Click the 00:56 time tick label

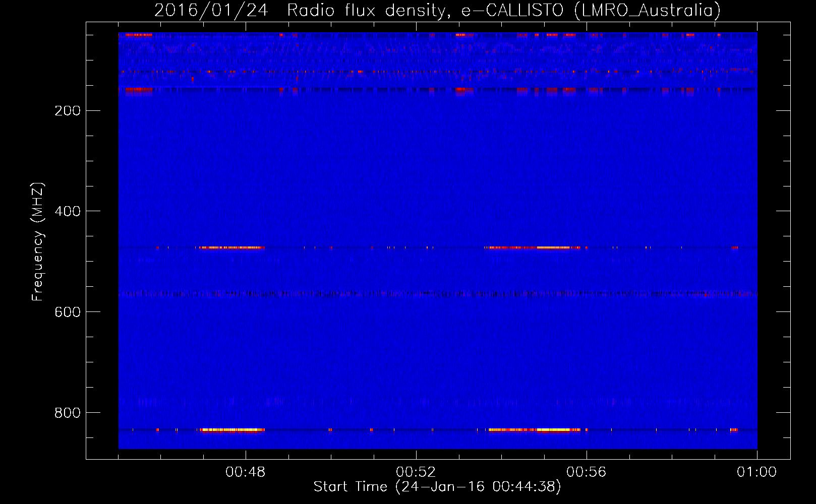(587, 472)
